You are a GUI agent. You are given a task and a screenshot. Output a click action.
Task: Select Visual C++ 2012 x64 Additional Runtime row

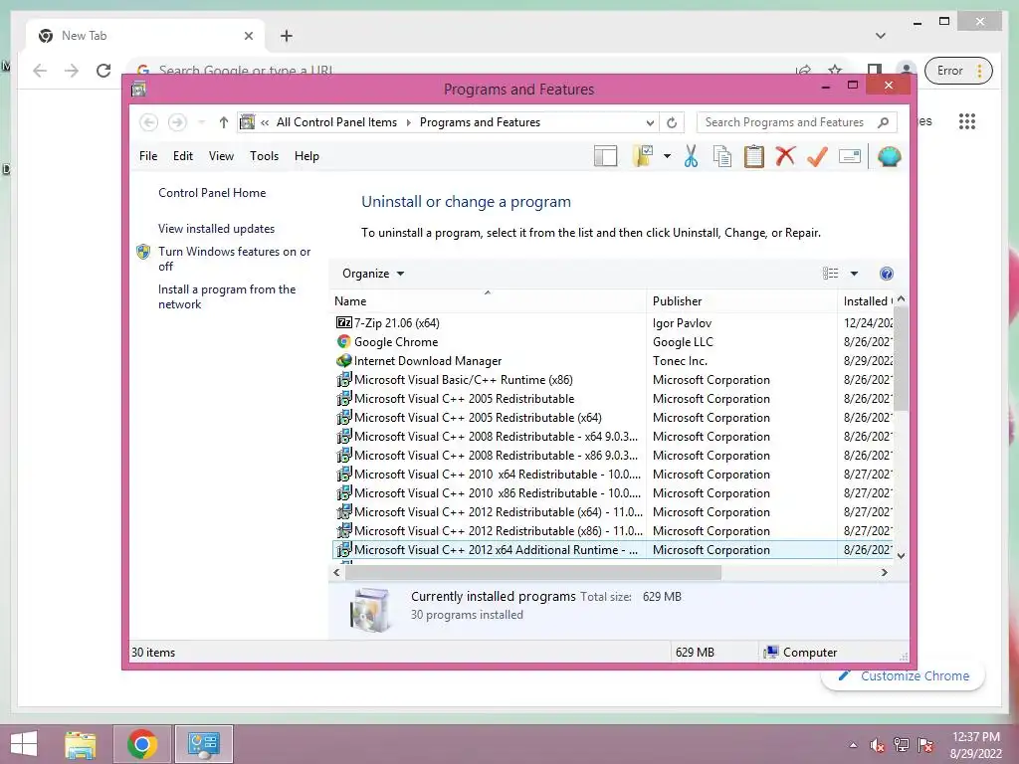(612, 549)
